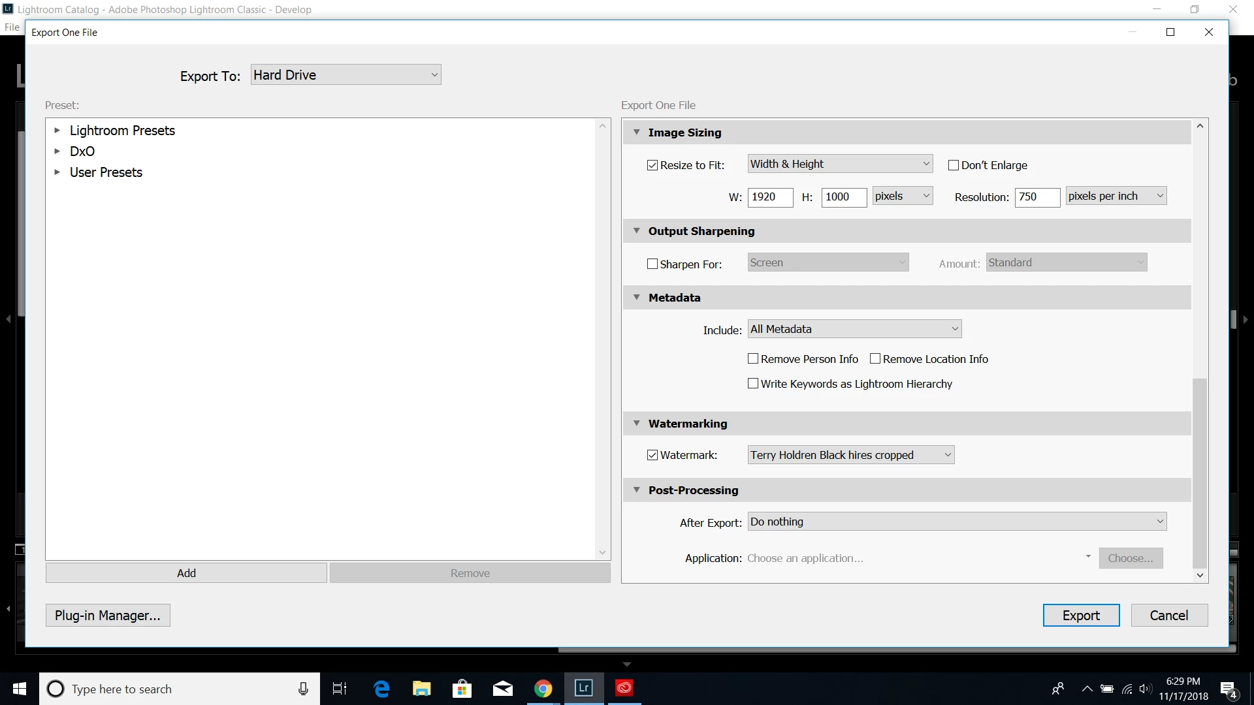Click the Task View icon
The width and height of the screenshot is (1254, 705).
coord(340,689)
